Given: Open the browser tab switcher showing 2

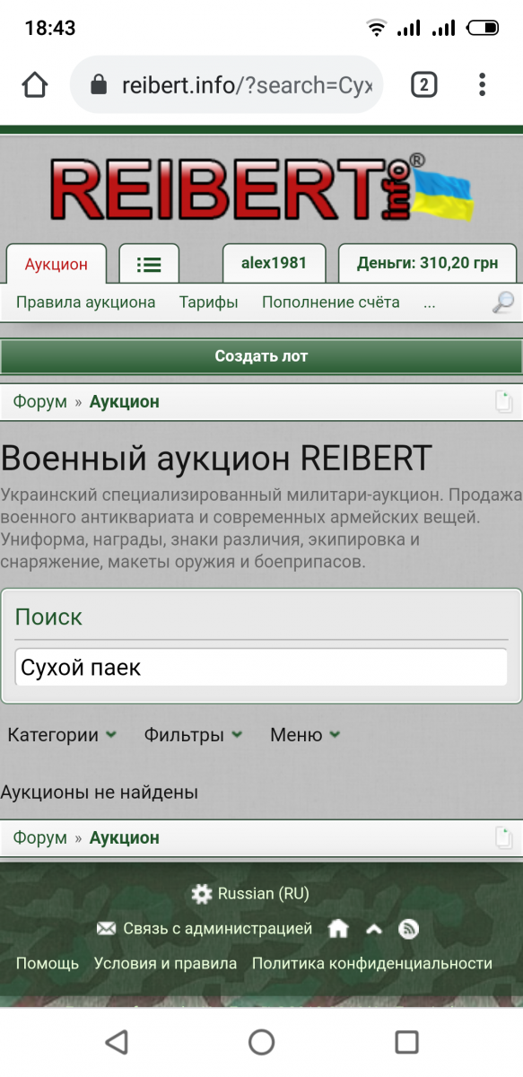Looking at the screenshot, I should [423, 85].
